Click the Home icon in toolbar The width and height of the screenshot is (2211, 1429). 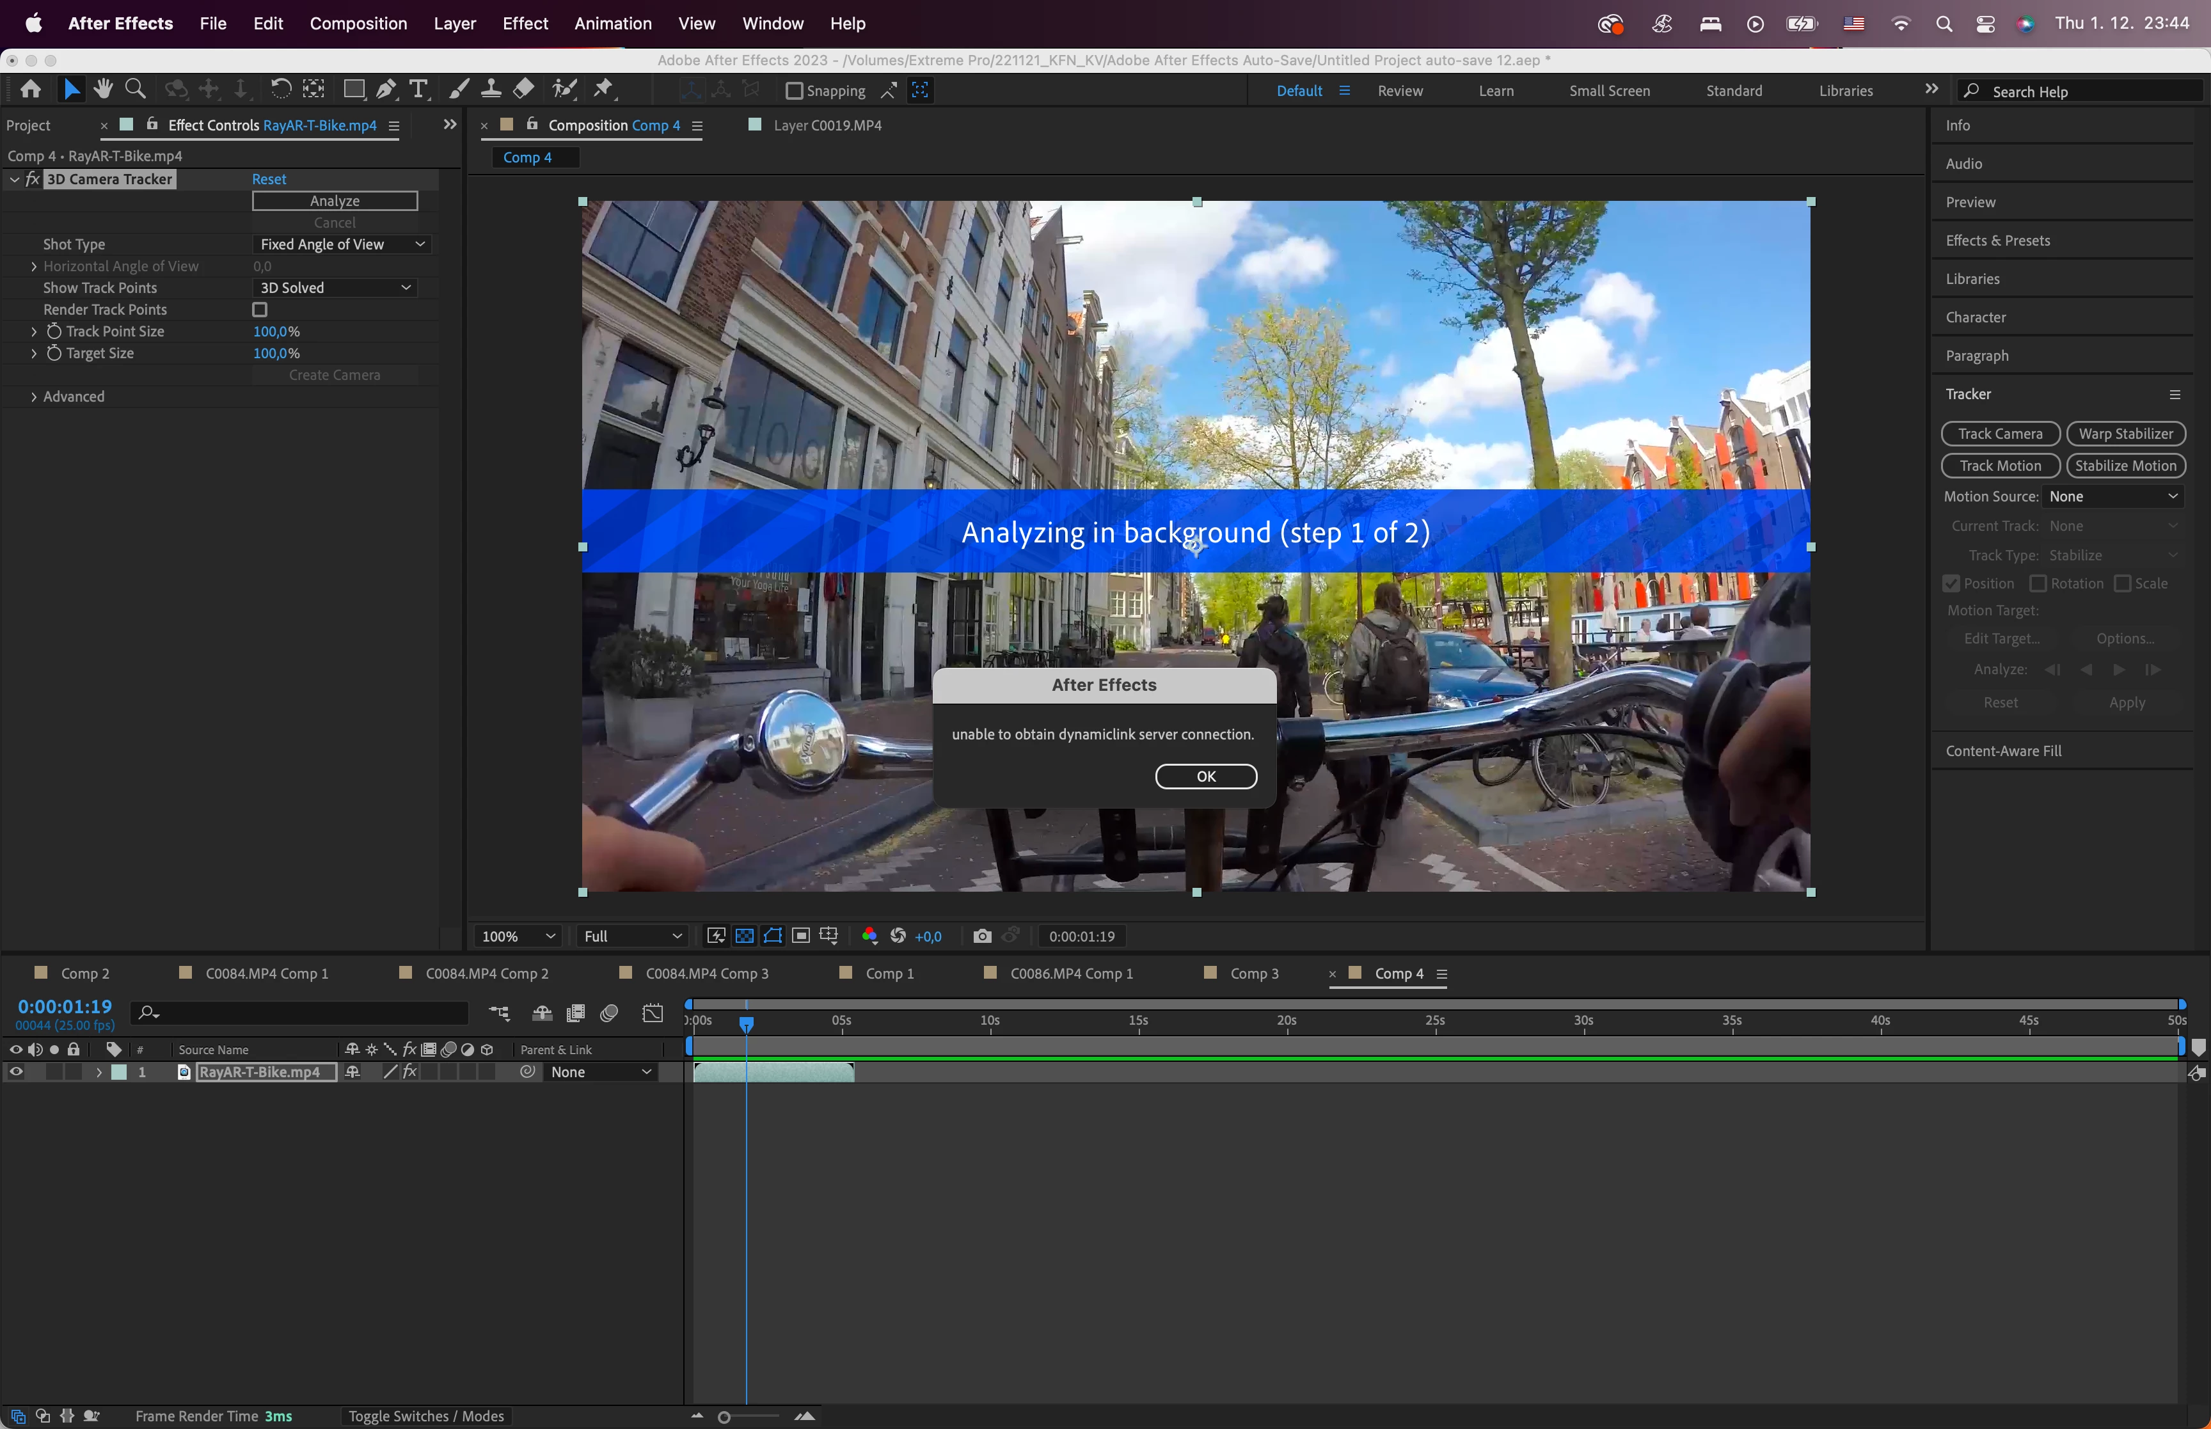pyautogui.click(x=31, y=89)
